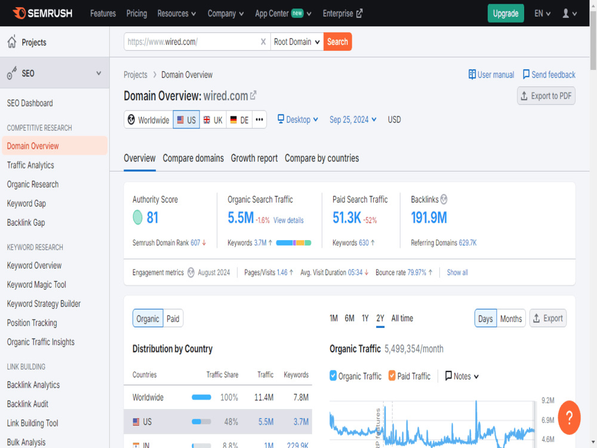Select the DE database
The width and height of the screenshot is (597, 448).
239,120
